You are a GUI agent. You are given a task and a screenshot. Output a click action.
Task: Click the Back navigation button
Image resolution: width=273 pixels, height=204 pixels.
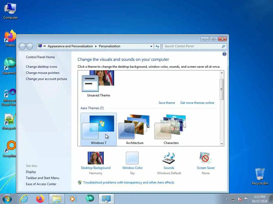[x=22, y=46]
